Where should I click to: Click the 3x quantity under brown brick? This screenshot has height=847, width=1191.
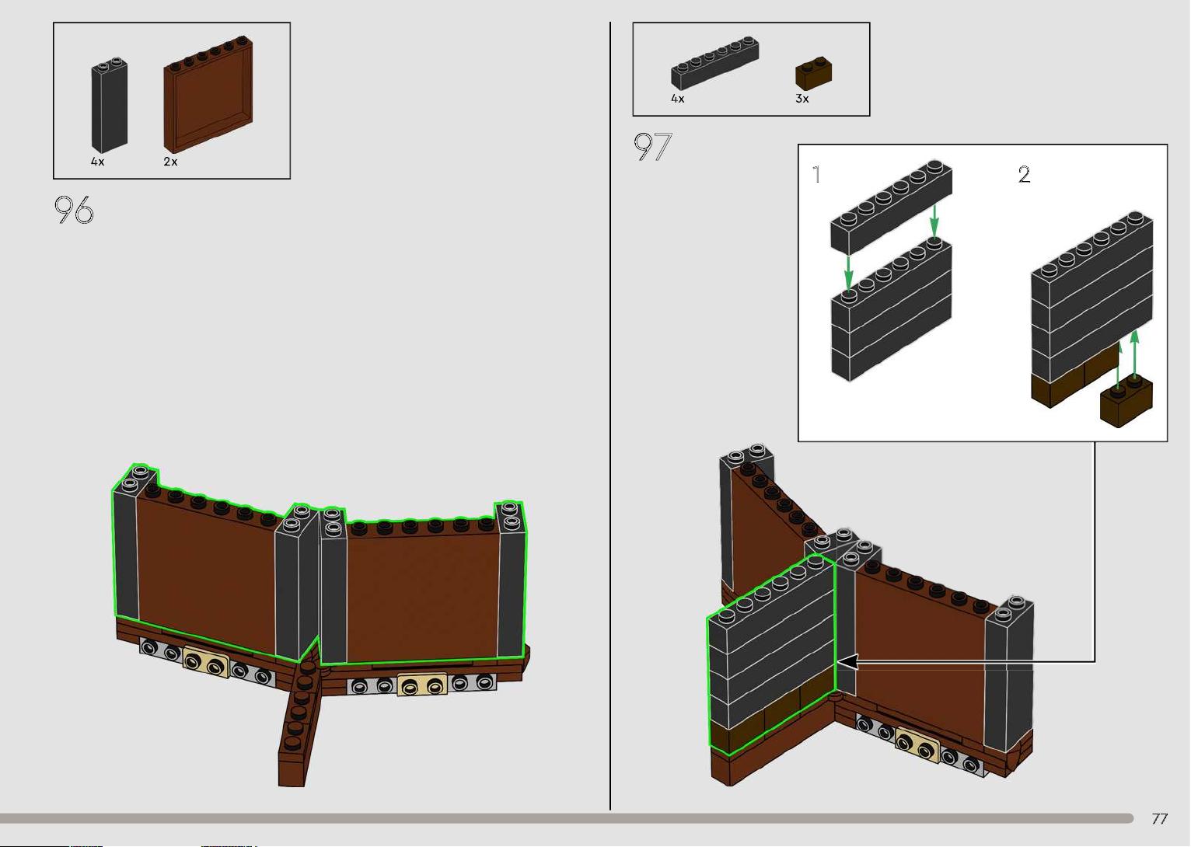[802, 99]
